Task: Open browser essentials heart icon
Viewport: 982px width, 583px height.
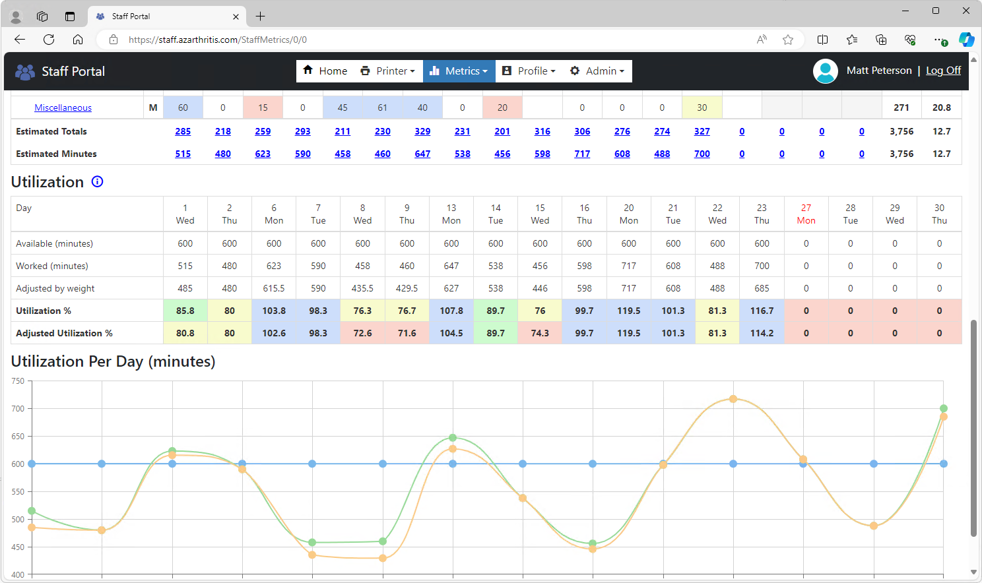Action: pos(910,40)
